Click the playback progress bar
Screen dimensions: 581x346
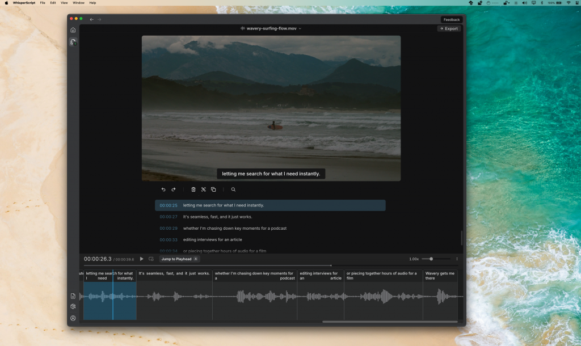(x=271, y=265)
